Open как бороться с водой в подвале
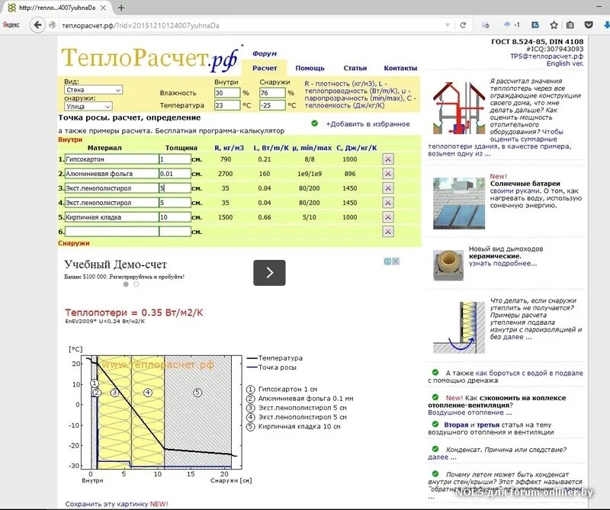Image resolution: width=610 pixels, height=510 pixels. 529,373
